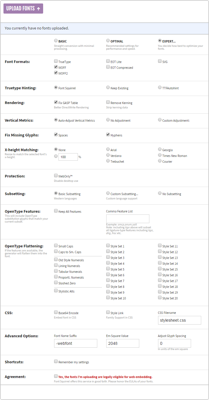
Task: Uncheck Hyphens under Fix Missing Glyphs
Action: pos(108,135)
